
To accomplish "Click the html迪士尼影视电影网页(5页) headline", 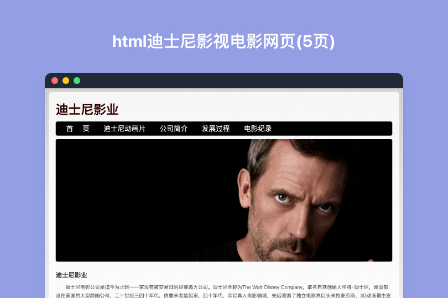I will (223, 41).
